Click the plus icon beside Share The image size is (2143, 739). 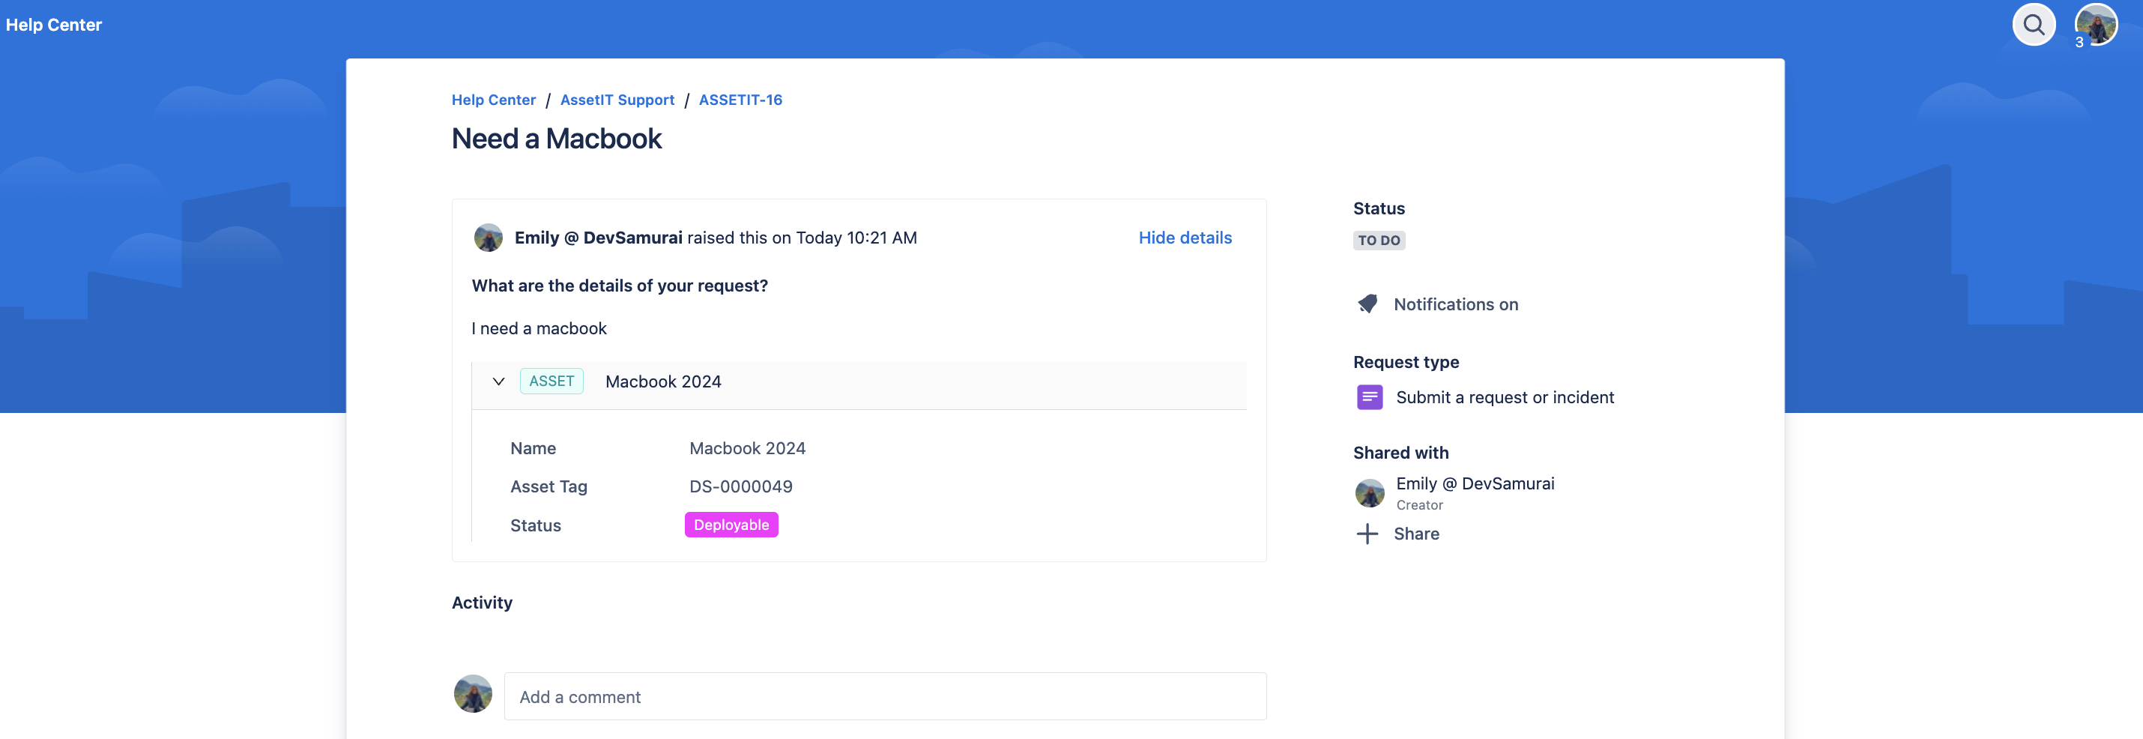1367,534
